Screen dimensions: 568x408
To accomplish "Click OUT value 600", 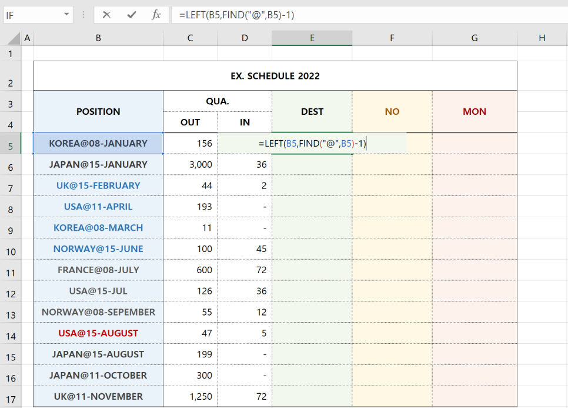I will [190, 270].
